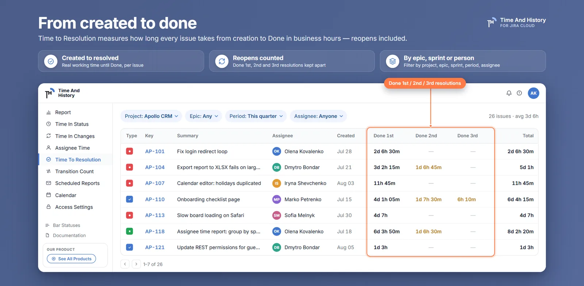Image resolution: width=584 pixels, height=286 pixels.
Task: Click the Done 1st column header
Action: (384, 136)
